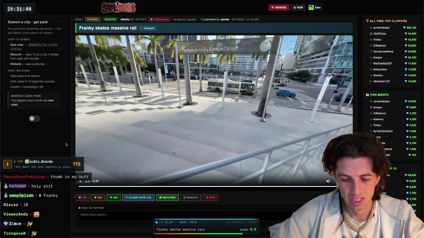Click FATCHOP username in chat
The height and width of the screenshot is (238, 424).
coord(18,186)
